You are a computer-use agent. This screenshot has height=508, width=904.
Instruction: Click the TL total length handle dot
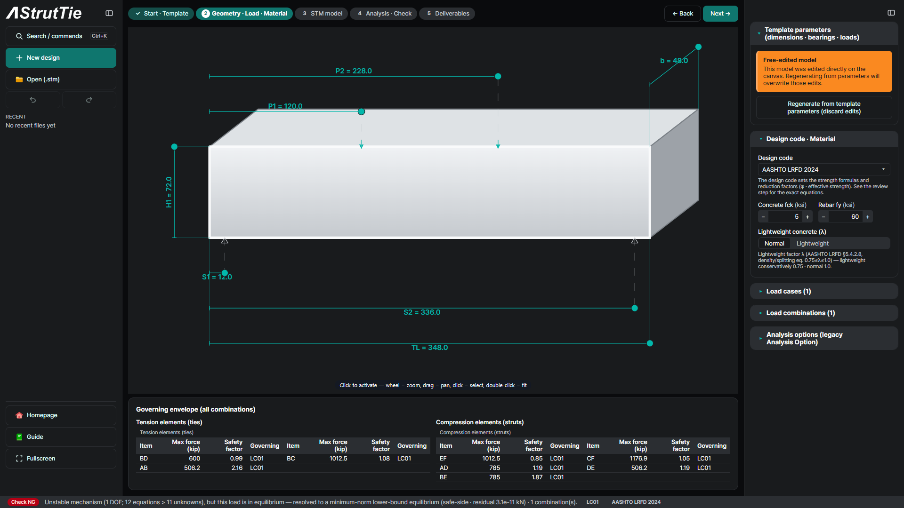[x=650, y=343]
